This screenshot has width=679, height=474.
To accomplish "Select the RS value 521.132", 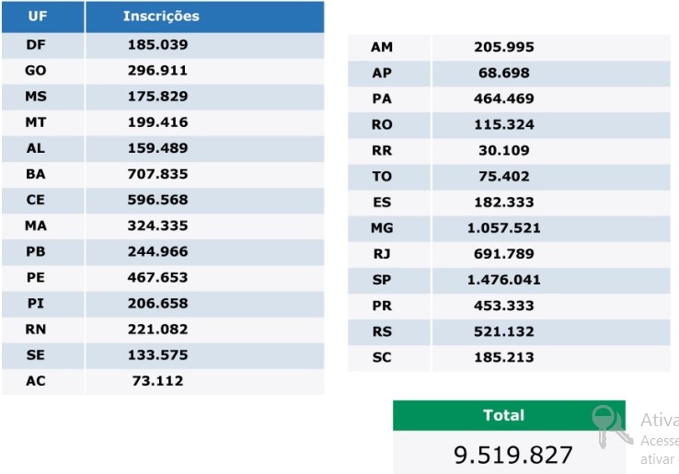I will [x=503, y=331].
